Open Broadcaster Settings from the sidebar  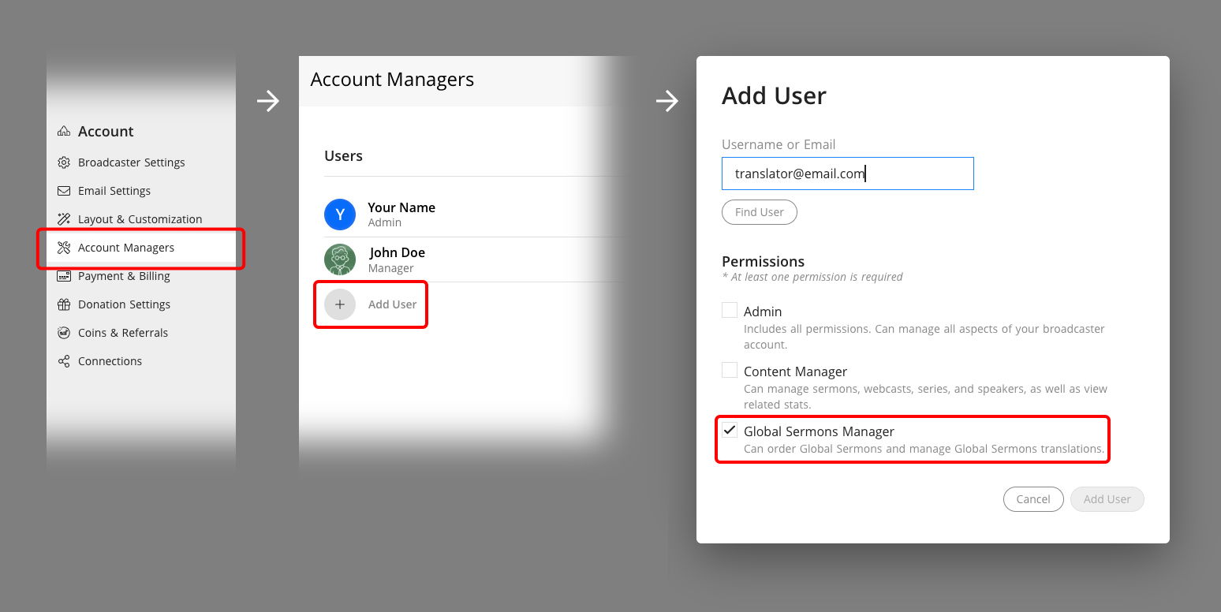pos(132,162)
